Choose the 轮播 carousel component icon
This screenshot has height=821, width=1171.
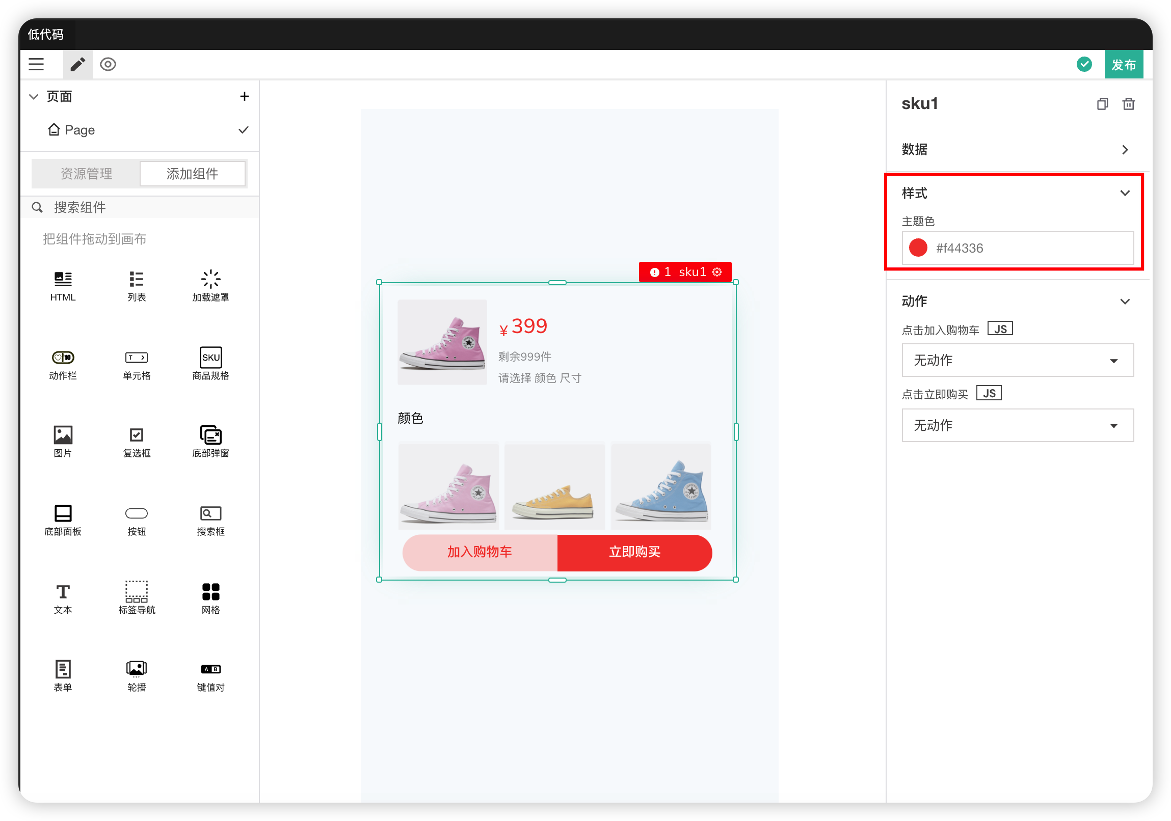click(x=137, y=668)
